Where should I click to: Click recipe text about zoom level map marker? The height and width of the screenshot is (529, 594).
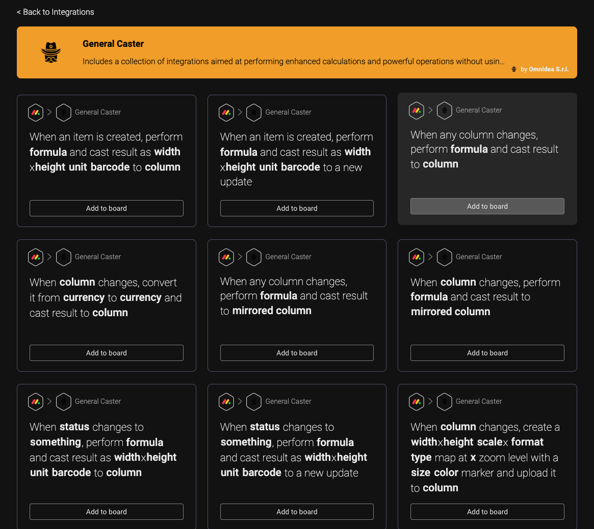pos(485,457)
